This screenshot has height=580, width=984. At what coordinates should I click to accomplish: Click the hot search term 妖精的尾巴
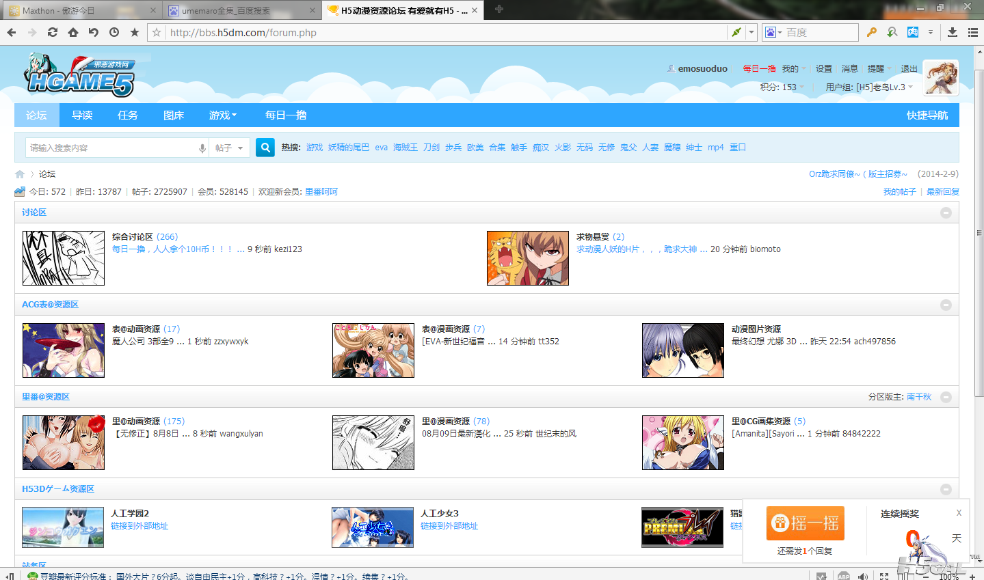point(349,148)
